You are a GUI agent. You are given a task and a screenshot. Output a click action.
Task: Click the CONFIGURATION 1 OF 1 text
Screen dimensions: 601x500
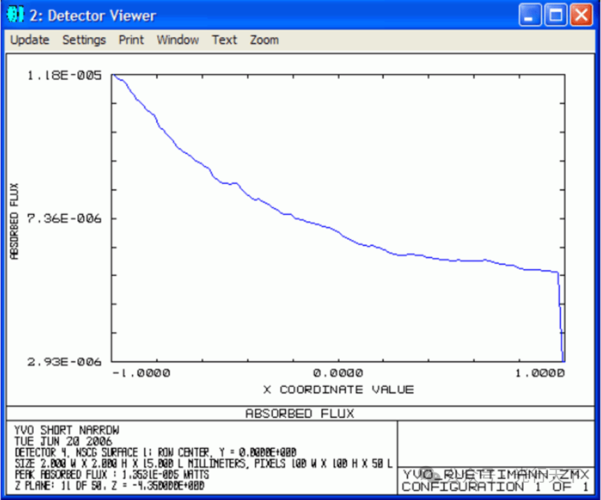(x=494, y=487)
